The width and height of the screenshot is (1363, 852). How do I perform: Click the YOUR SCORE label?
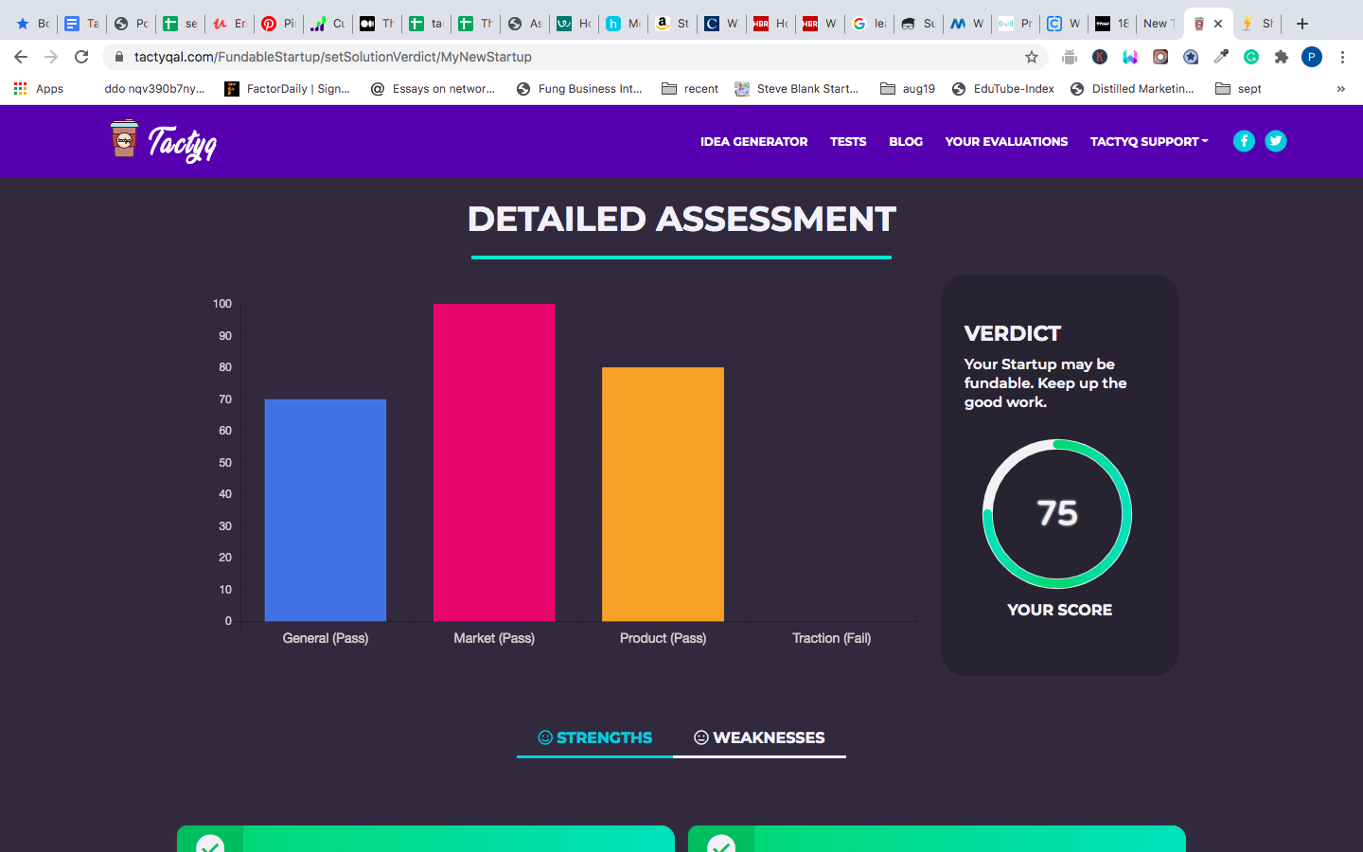[1060, 610]
